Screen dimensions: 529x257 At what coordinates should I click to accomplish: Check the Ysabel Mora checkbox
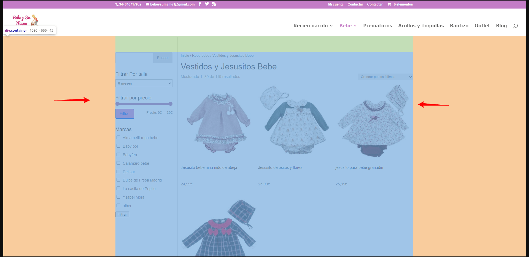[118, 197]
